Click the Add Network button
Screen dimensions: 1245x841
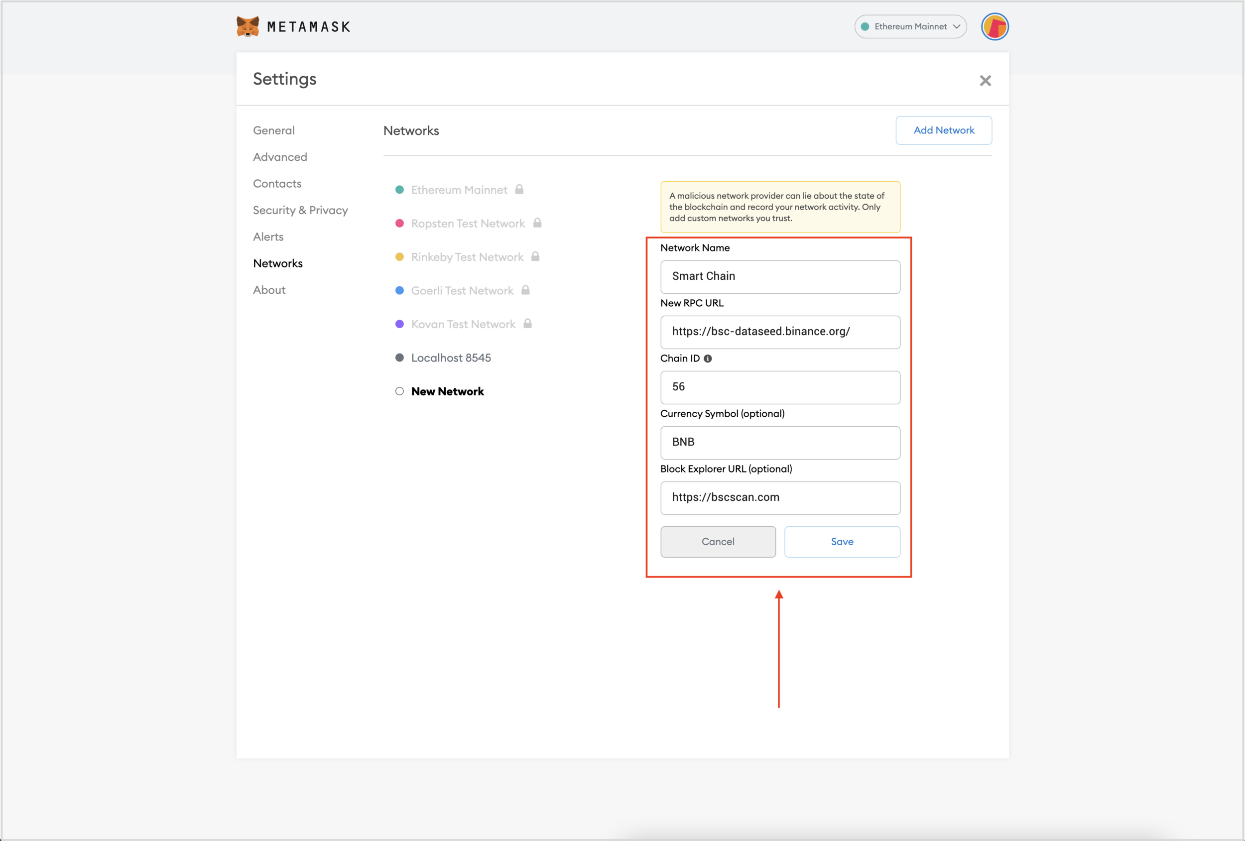pos(943,130)
